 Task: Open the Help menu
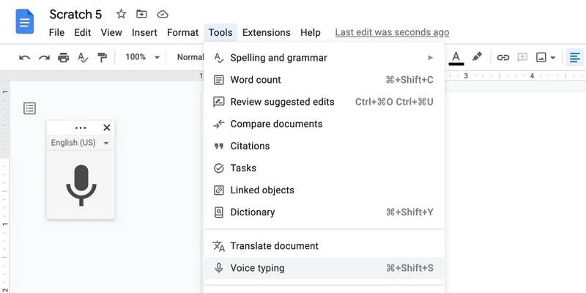point(310,32)
